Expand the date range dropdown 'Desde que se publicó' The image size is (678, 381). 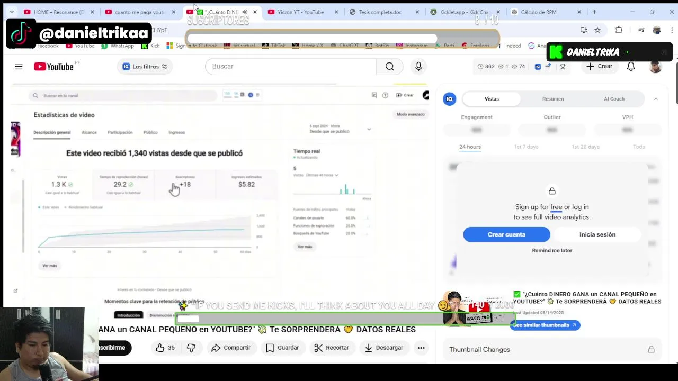point(369,129)
